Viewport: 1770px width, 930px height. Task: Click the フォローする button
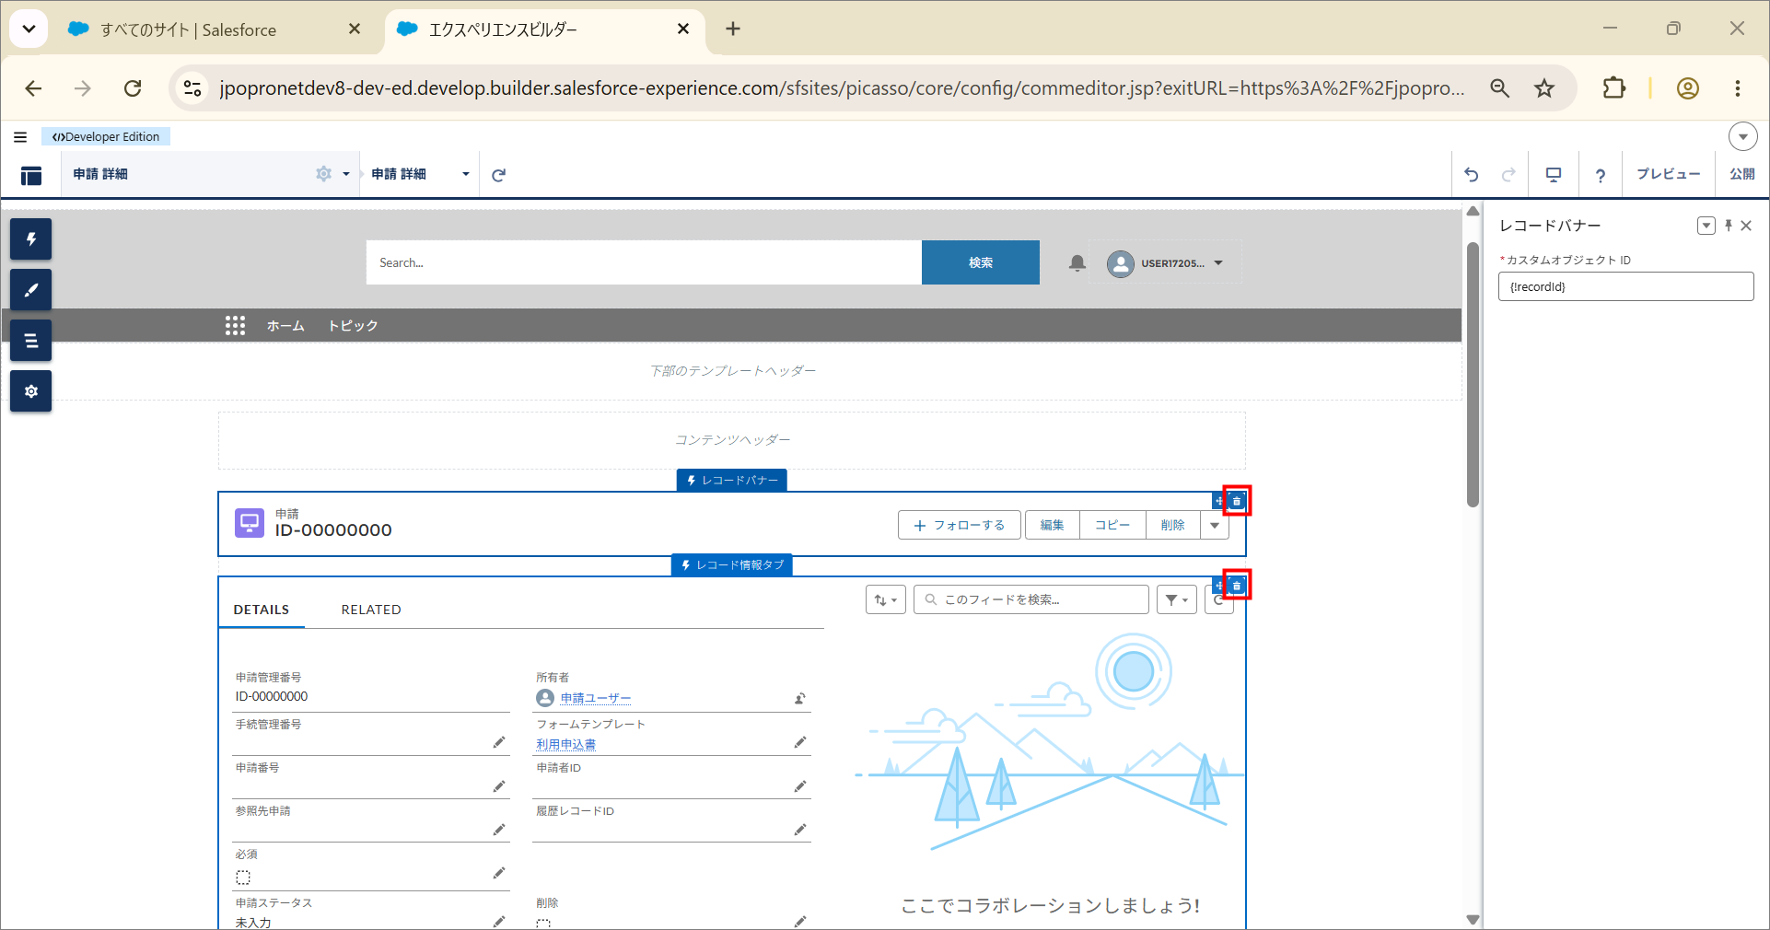pyautogui.click(x=959, y=526)
